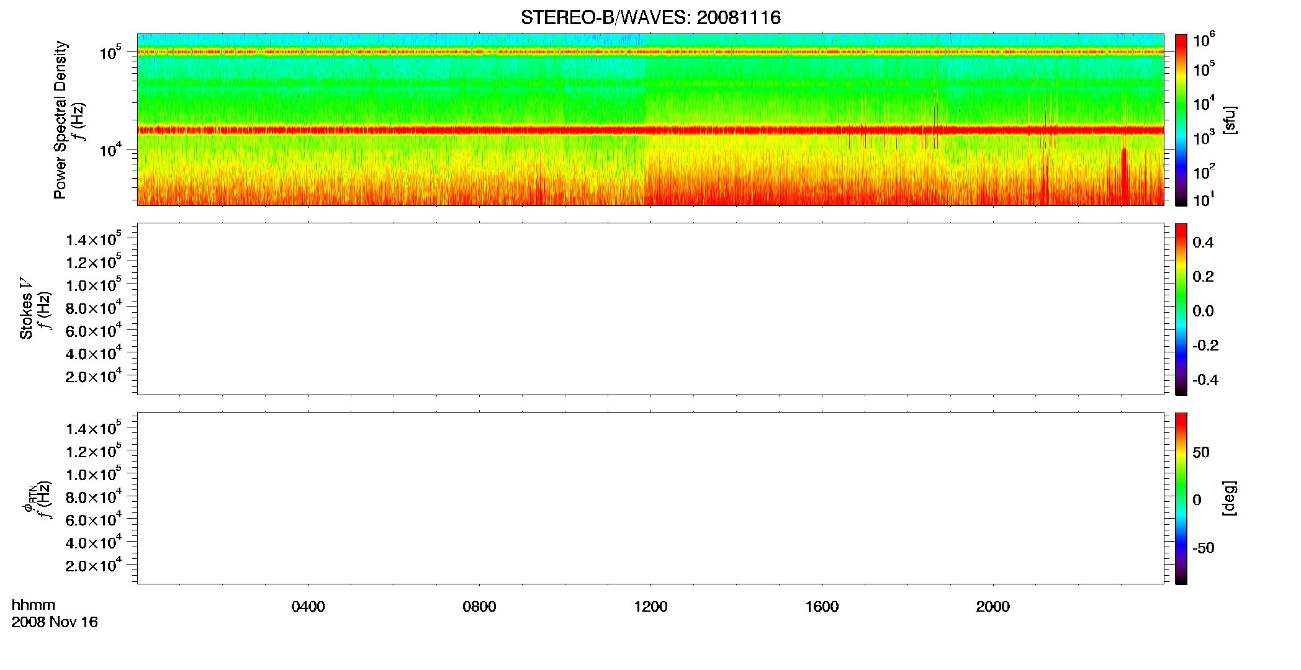Image resolution: width=1301 pixels, height=670 pixels.
Task: Click the STEREO-B/WAVES: 20081116 plot title
Action: click(x=650, y=18)
